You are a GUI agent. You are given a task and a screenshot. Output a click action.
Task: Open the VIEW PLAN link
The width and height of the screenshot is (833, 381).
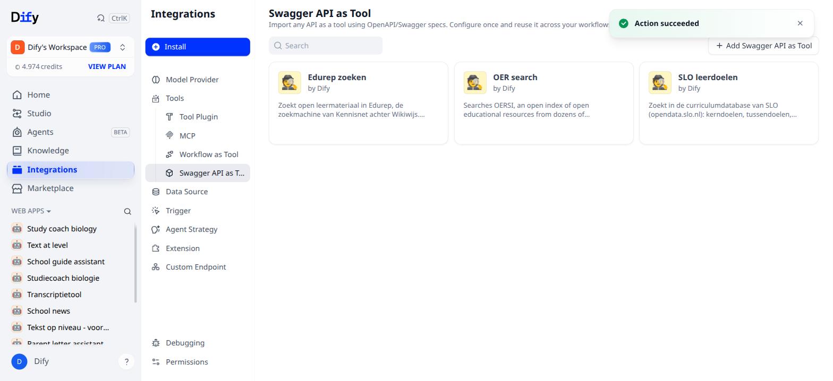(x=107, y=66)
